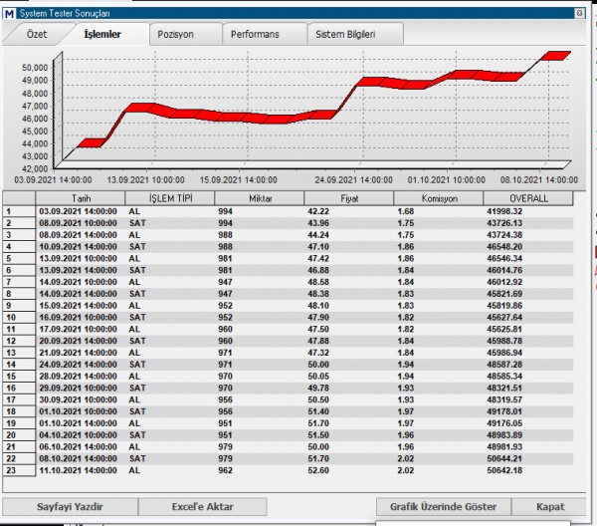
Task: Click date 08.09.2021 10:00:00 cell
Action: point(78,223)
